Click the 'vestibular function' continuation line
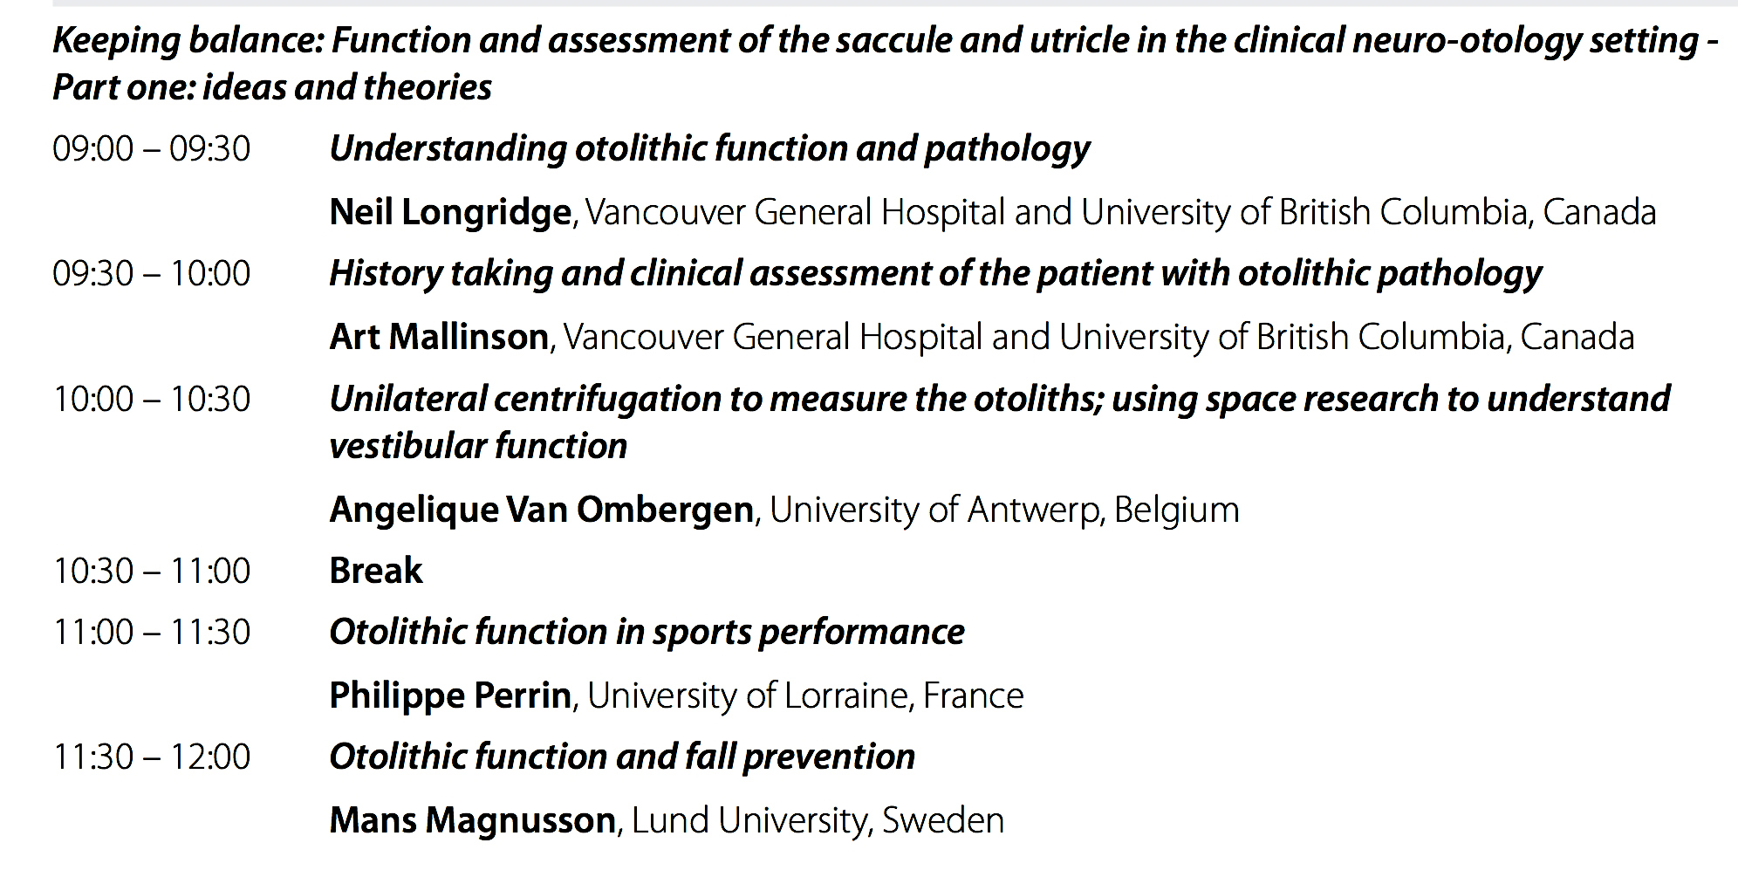 [478, 447]
